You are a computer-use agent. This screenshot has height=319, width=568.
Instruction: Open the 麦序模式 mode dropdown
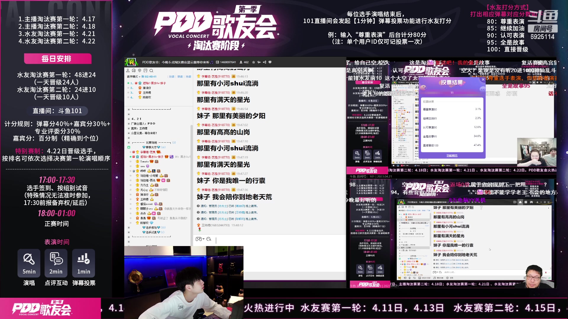tap(134, 77)
